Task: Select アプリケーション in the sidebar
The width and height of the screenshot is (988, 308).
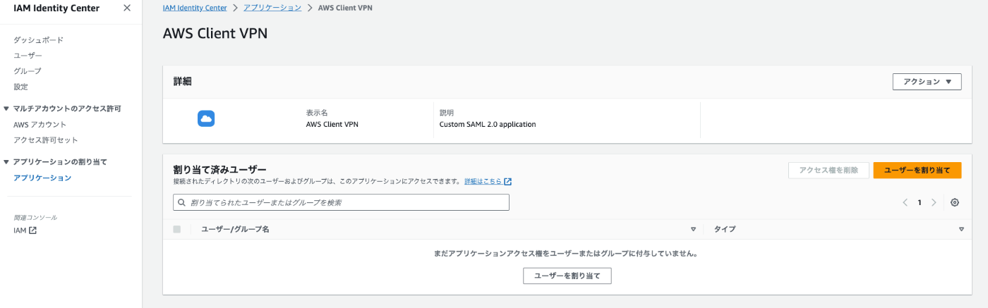Action: point(42,178)
